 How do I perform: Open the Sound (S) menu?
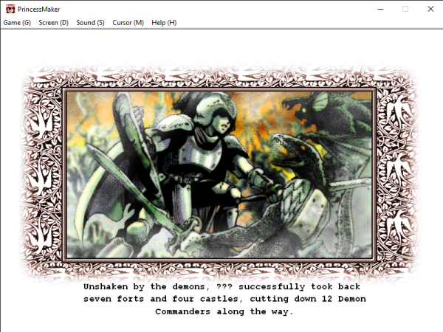[90, 23]
